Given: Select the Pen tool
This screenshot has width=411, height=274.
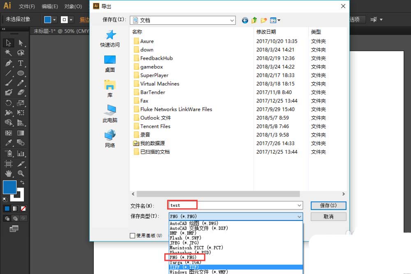Looking at the screenshot, I should tap(8, 63).
